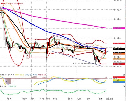Screen dimensions: 126x101
Task: Click the red OSCI axis tag in MACD panel
Action: pos(119,77)
